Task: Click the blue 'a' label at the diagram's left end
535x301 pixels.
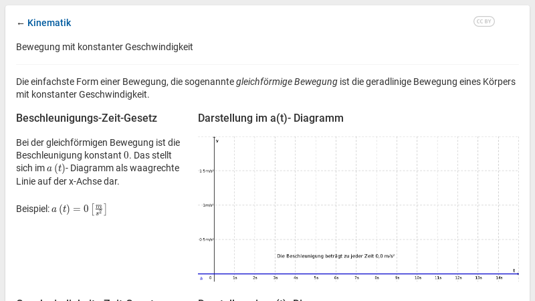Action: 201,278
